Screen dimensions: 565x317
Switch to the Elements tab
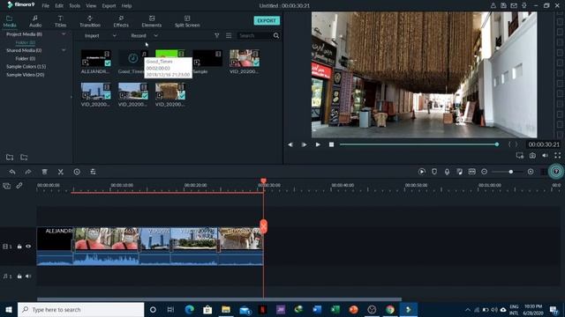pos(152,21)
